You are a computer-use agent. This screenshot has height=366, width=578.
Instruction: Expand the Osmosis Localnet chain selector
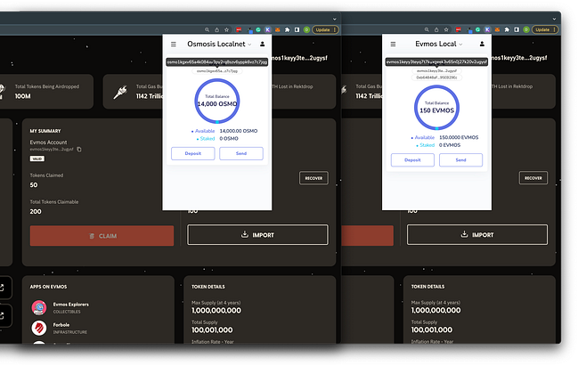tap(219, 45)
